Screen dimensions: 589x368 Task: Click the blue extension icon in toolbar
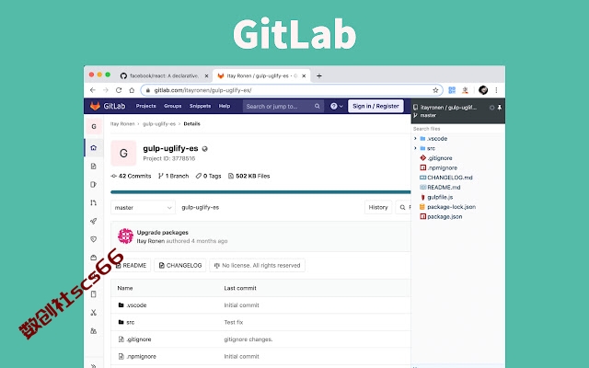click(452, 90)
